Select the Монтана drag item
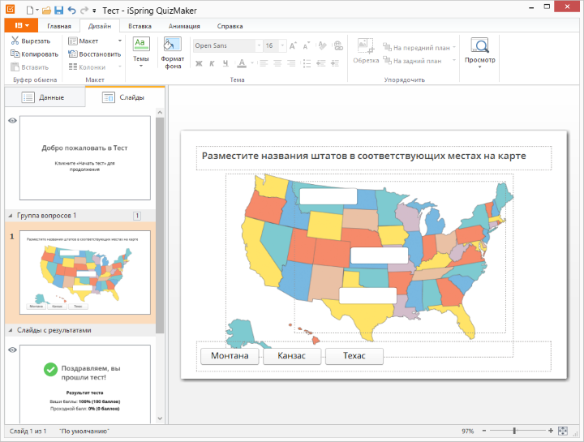Viewport: 584px width, 442px height. point(230,356)
